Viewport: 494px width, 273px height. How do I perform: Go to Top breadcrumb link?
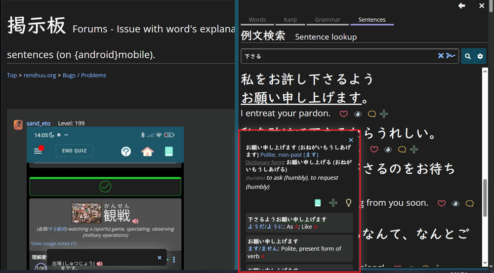click(12, 75)
